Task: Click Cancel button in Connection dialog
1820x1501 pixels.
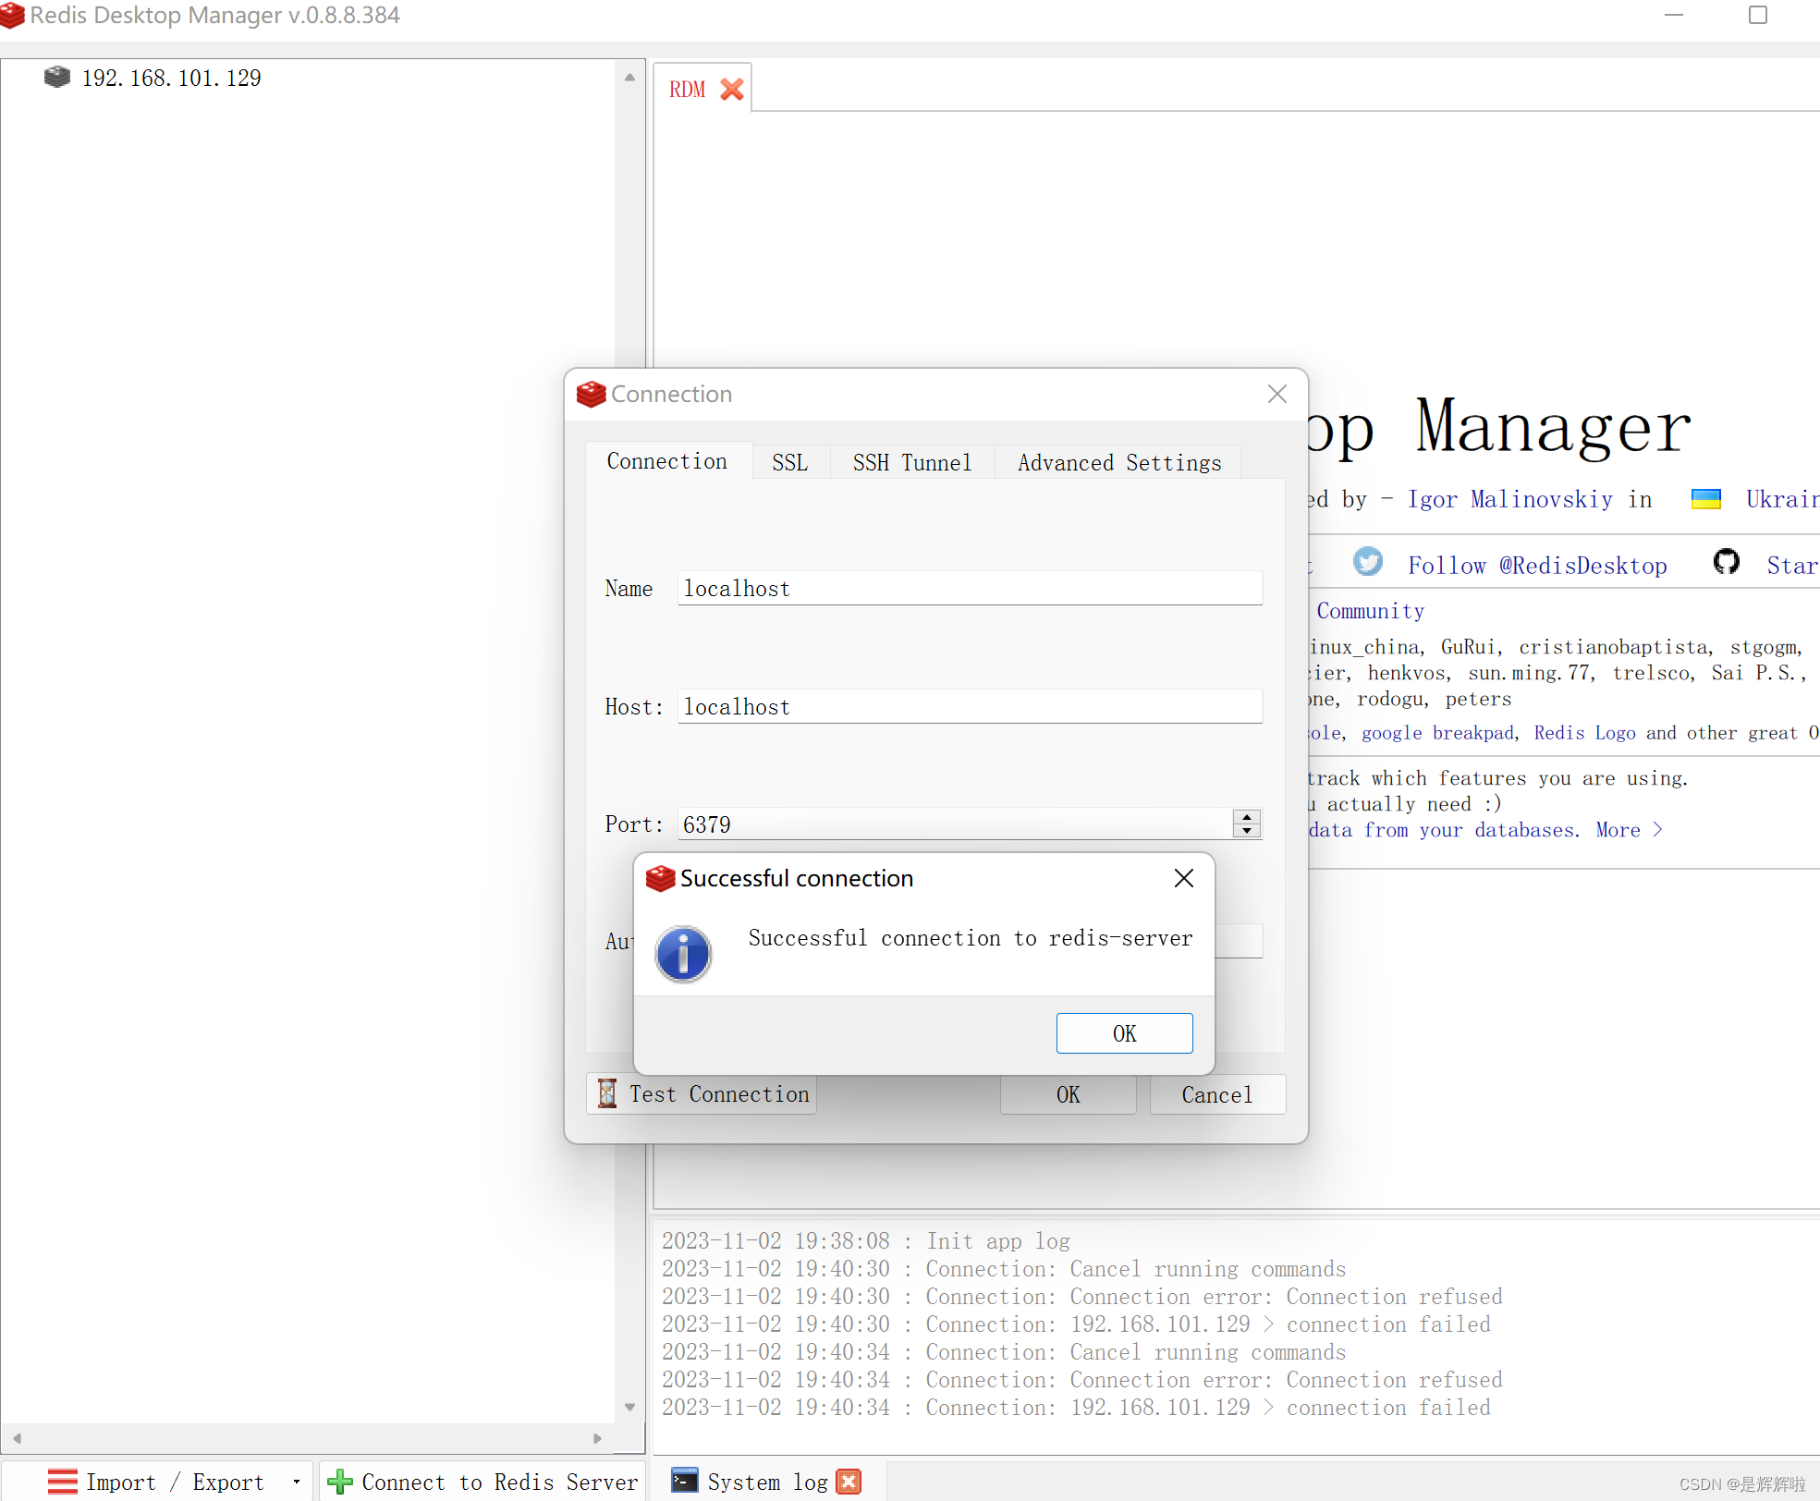Action: click(1216, 1092)
